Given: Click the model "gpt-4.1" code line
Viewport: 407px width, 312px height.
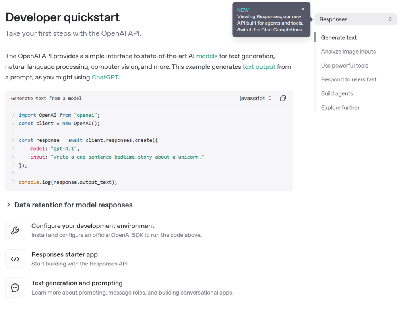Looking at the screenshot, I should point(54,149).
